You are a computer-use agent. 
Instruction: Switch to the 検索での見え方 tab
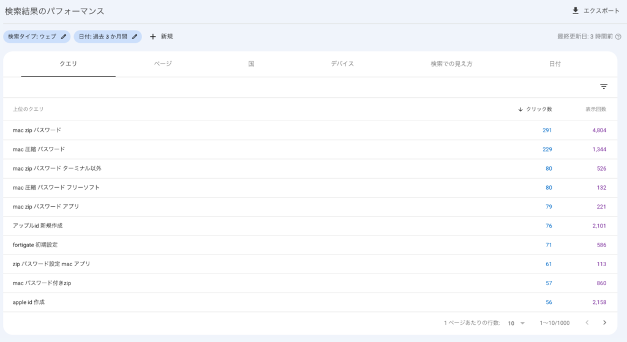point(451,64)
